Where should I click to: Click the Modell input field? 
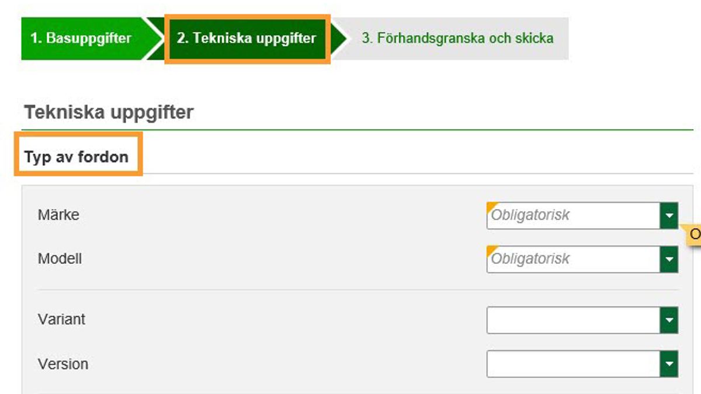tap(574, 259)
